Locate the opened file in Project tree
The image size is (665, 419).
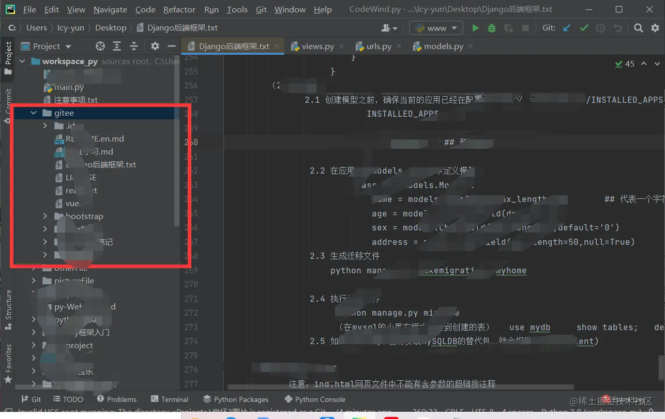100,46
